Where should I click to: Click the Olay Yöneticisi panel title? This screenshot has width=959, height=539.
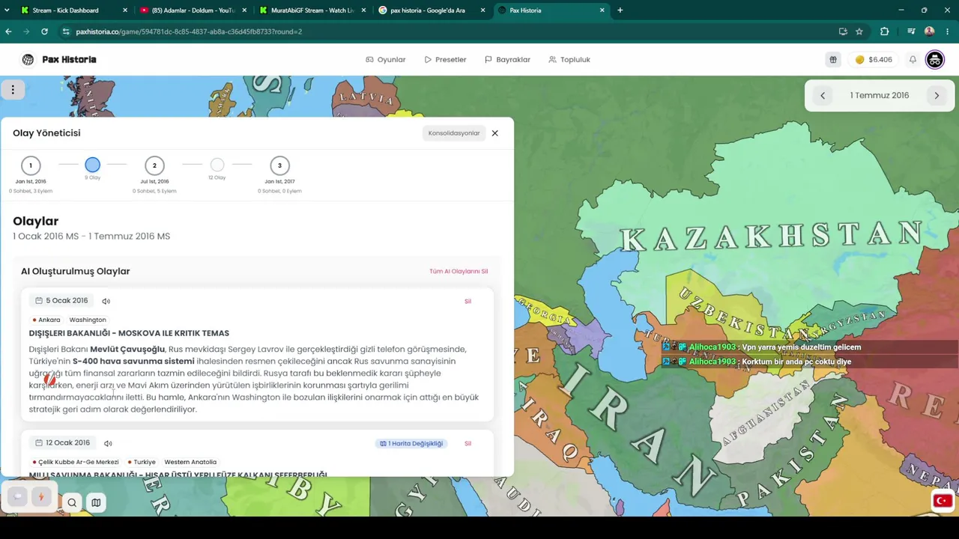pyautogui.click(x=46, y=133)
